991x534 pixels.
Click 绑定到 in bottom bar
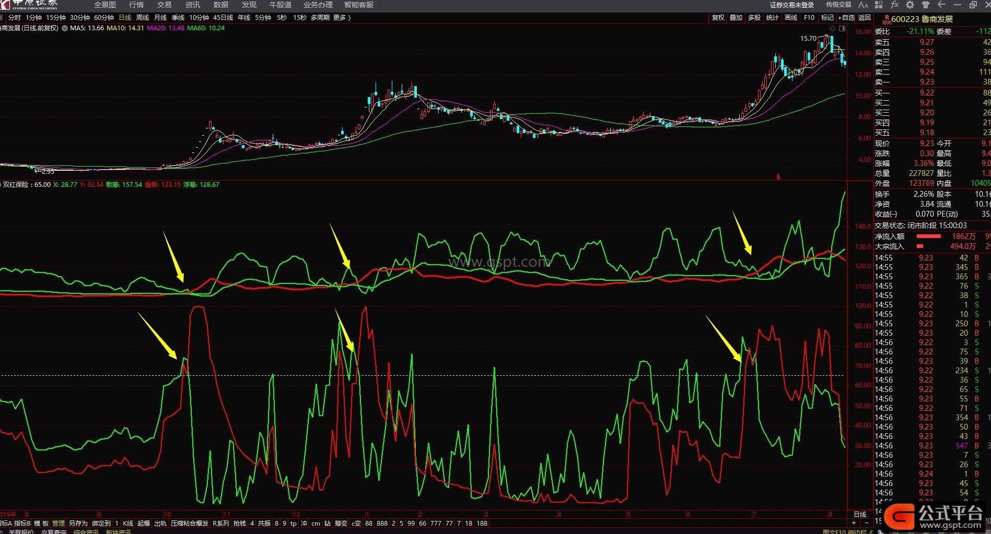tap(101, 523)
